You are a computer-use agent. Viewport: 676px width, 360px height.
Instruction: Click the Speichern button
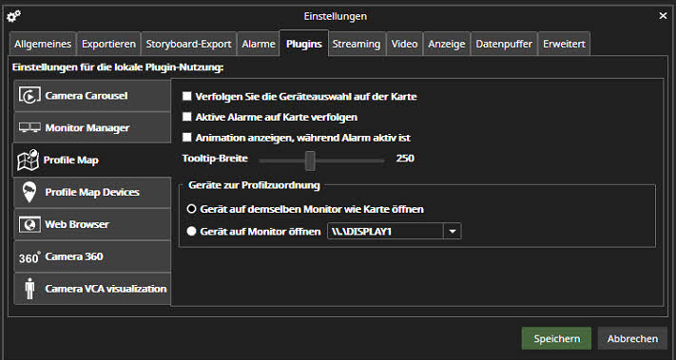click(x=556, y=338)
